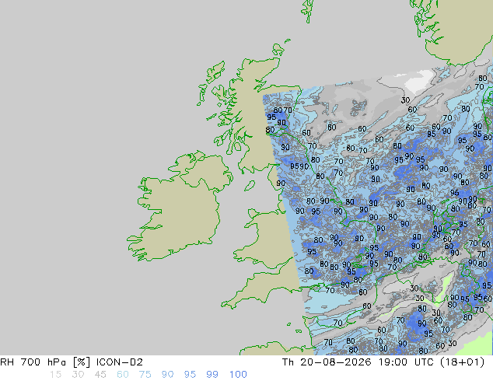Click the 100 value in the legend
The width and height of the screenshot is (493, 381).
(x=238, y=375)
